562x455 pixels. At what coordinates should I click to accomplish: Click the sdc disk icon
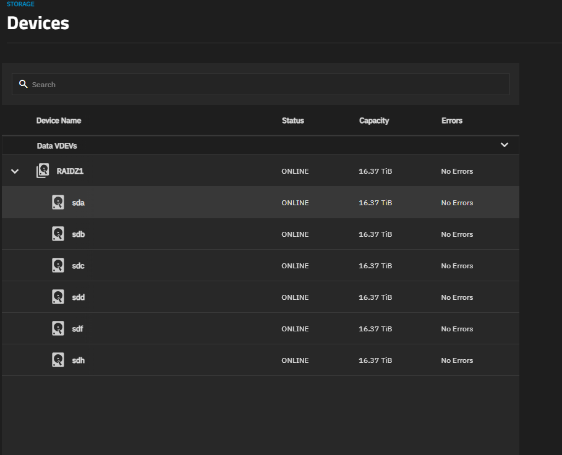coord(58,266)
